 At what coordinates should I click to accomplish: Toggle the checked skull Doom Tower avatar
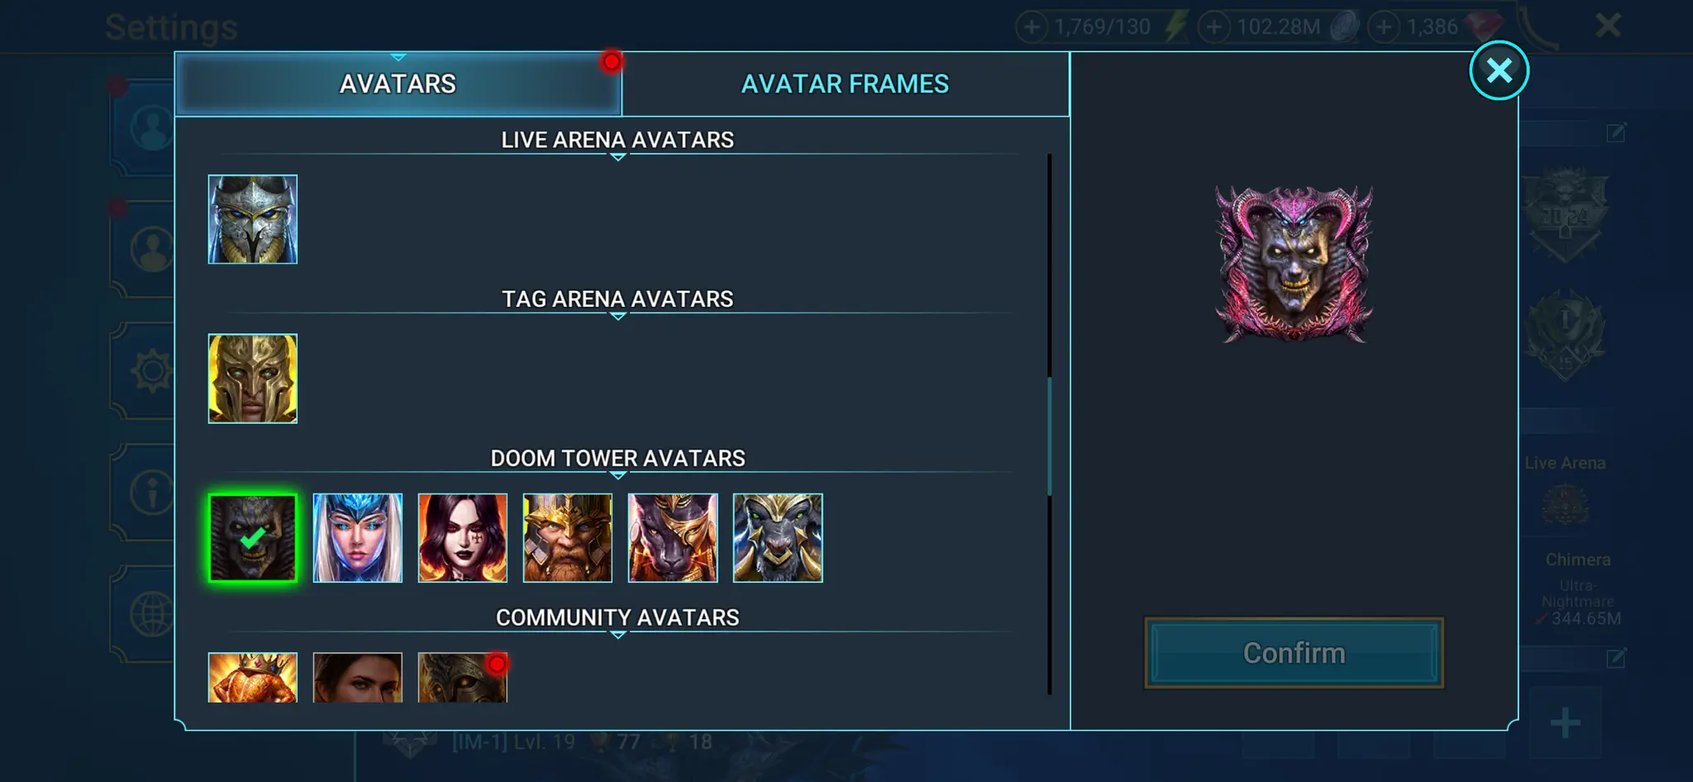[252, 538]
